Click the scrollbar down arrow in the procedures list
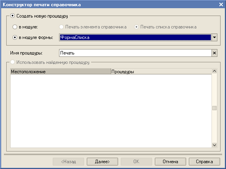This screenshot has width=226, height=169. click(215, 145)
